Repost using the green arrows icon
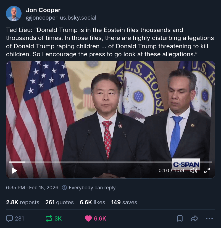Viewport: 221px width, 228px height. coord(49,218)
